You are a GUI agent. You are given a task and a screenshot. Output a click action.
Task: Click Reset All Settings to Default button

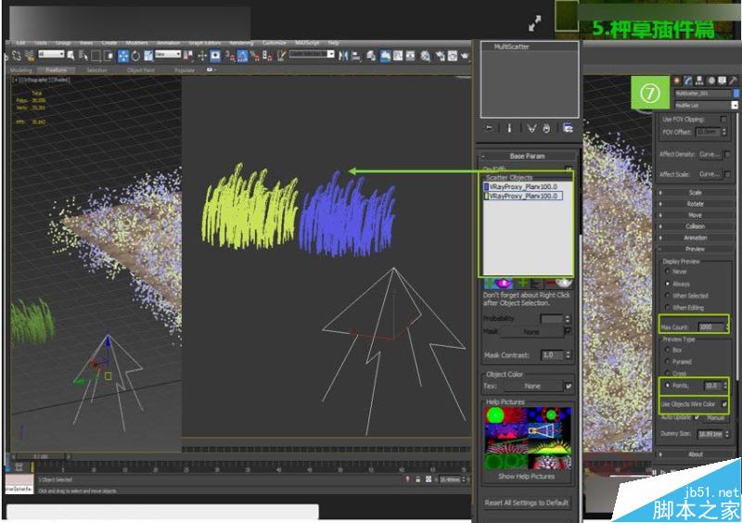527,503
